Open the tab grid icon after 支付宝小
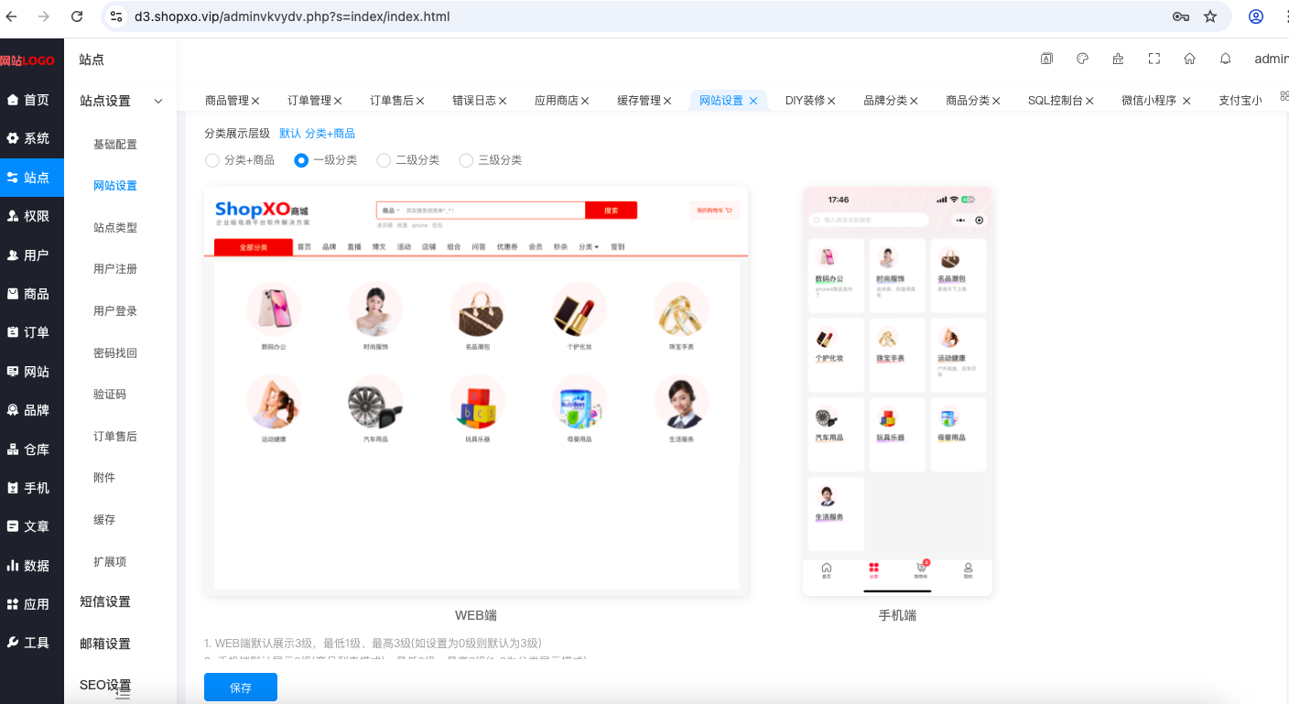Image resolution: width=1289 pixels, height=704 pixels. [x=1284, y=96]
